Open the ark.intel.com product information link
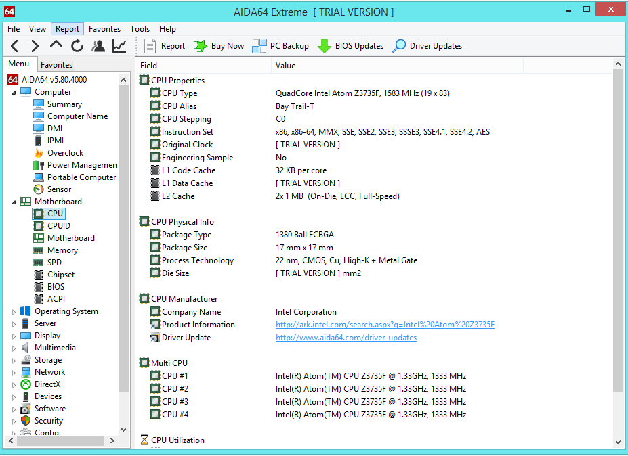 click(385, 325)
